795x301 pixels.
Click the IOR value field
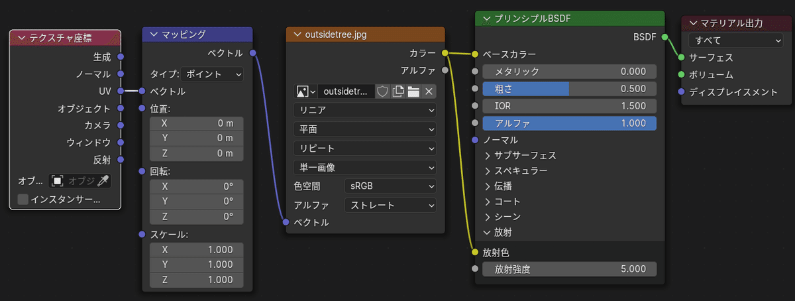pos(569,106)
